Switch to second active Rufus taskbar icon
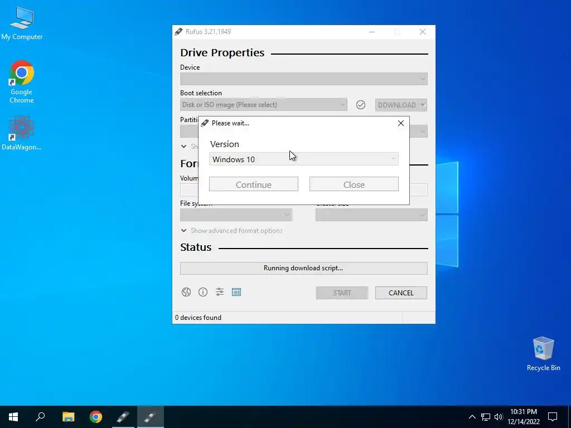The height and width of the screenshot is (428, 571). [151, 417]
